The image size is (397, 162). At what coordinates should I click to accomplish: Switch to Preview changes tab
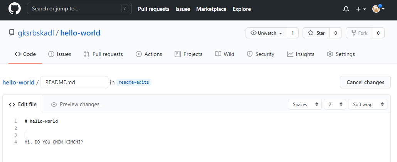tap(75, 104)
